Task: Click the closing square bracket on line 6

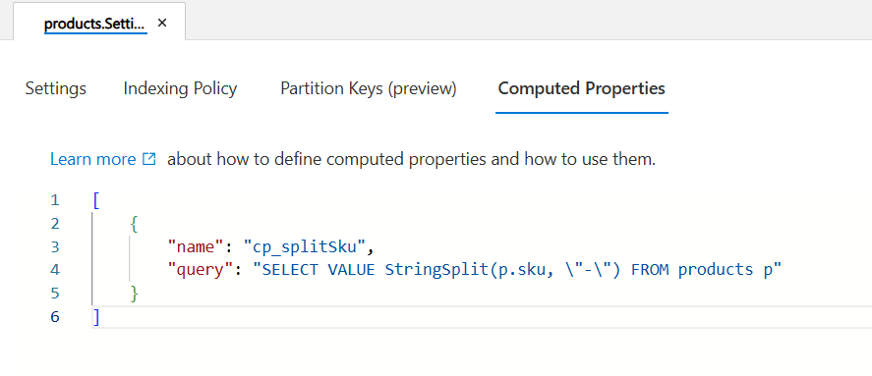Action: (96, 316)
